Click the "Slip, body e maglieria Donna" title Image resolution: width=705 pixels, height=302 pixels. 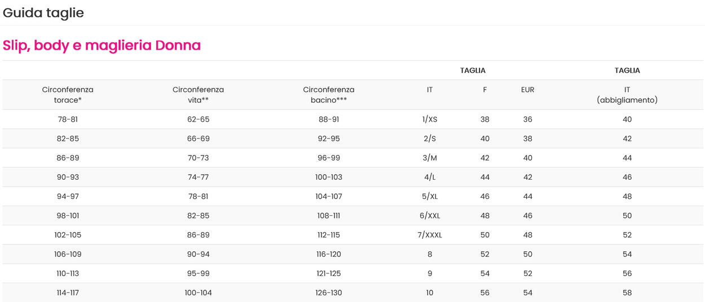(102, 46)
